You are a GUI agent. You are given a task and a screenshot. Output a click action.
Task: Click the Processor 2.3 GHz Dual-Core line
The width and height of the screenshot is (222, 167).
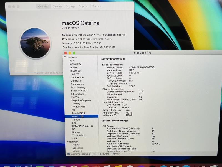[x=87, y=39]
